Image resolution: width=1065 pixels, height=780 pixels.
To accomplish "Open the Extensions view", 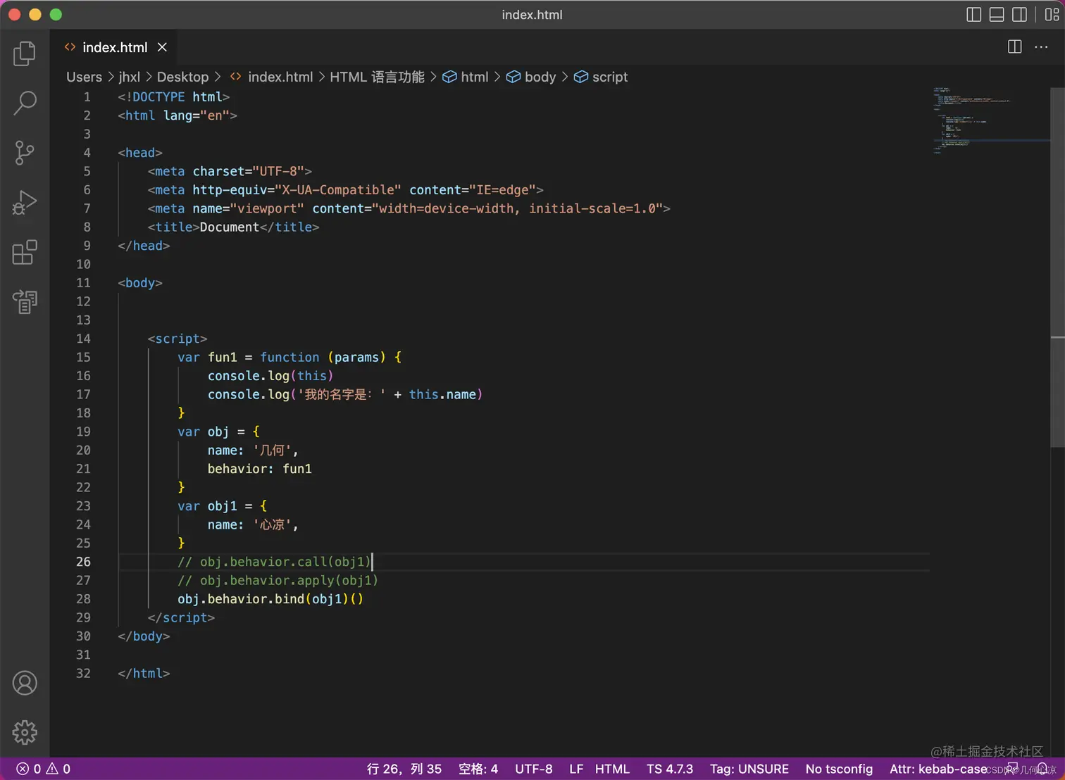I will tap(25, 252).
